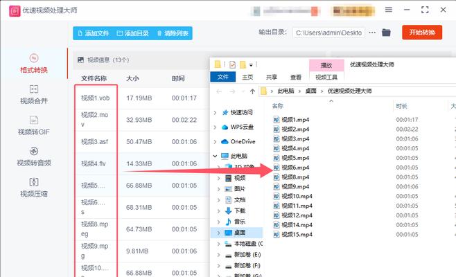Click the 快速访问 star icon

[225, 112]
